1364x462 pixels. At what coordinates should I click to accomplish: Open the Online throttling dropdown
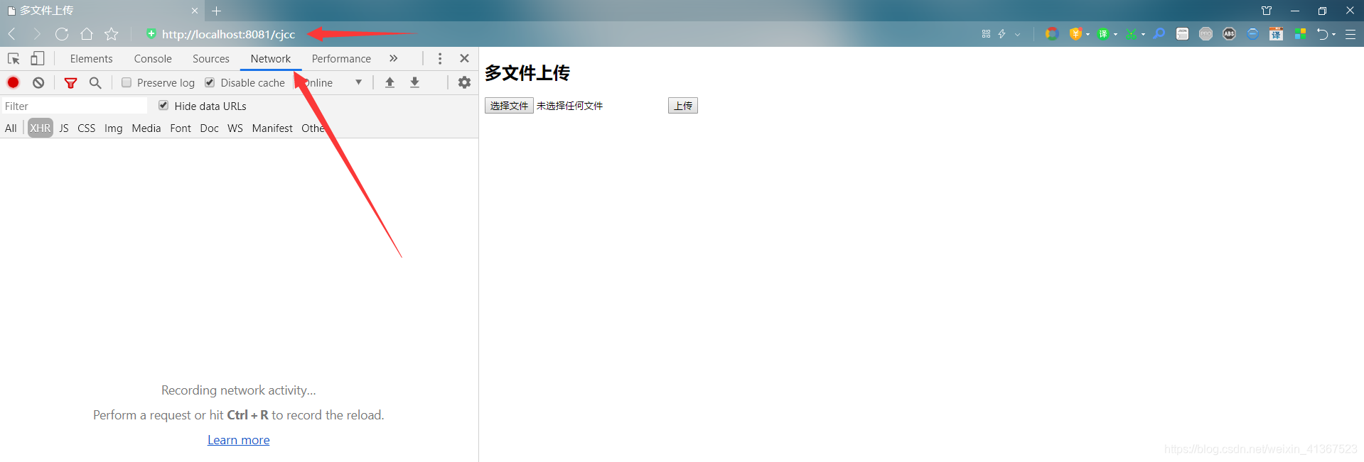coord(333,82)
